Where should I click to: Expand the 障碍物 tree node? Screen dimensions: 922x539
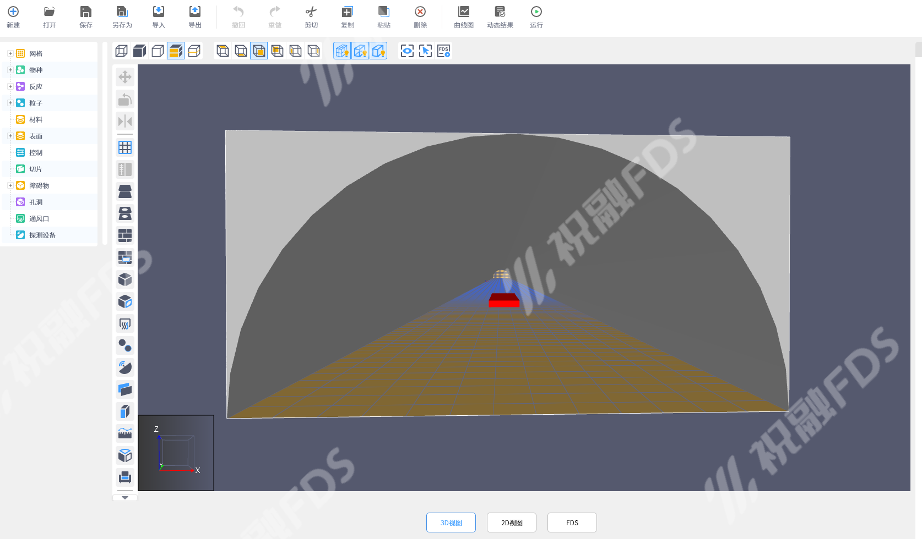10,185
